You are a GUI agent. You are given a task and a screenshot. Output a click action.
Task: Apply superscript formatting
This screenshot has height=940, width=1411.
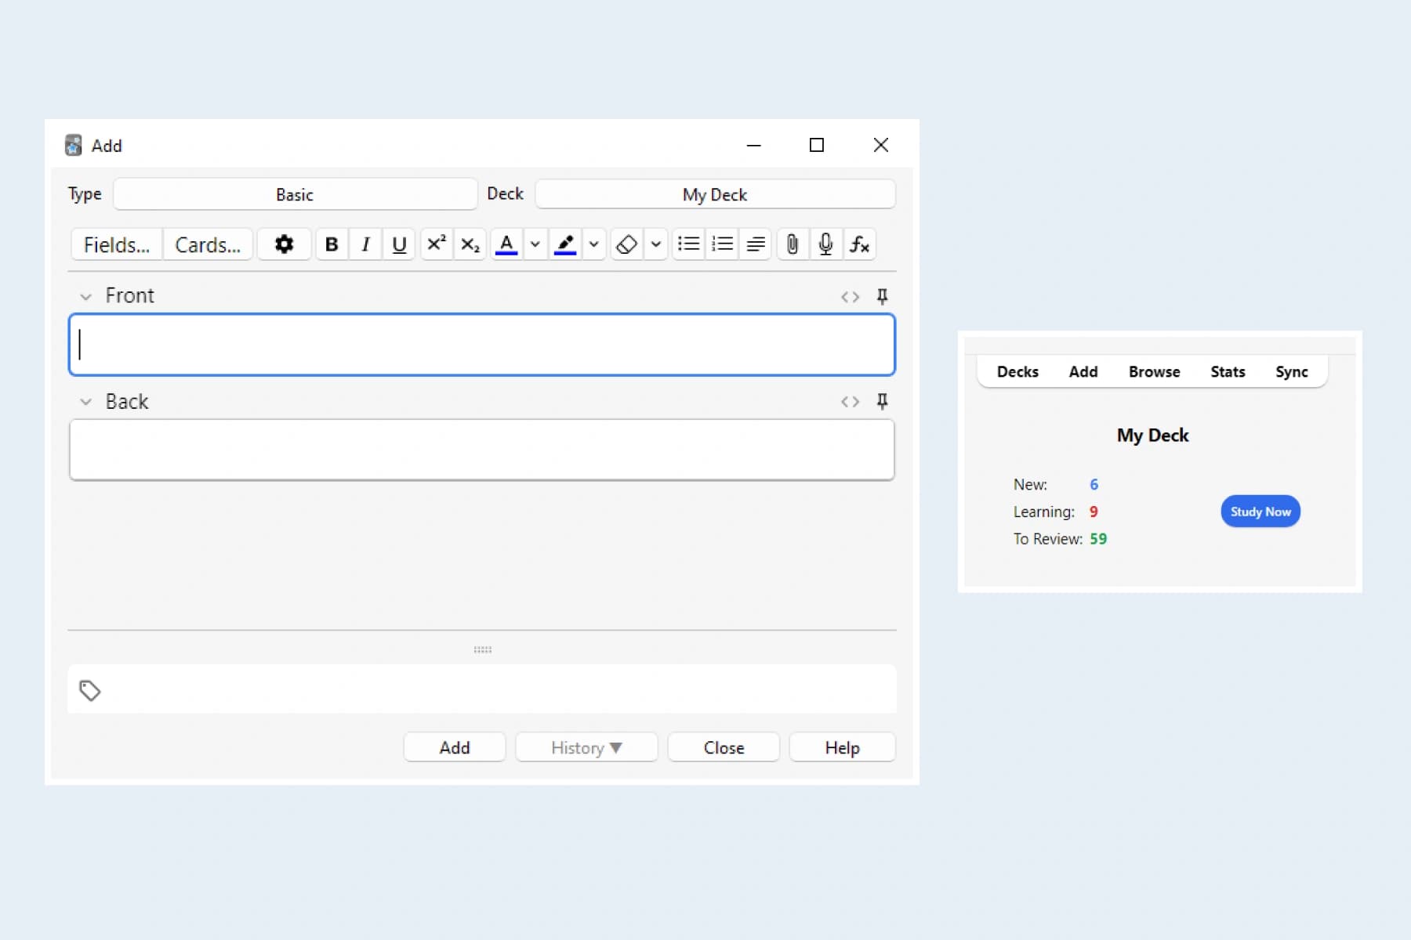(x=437, y=244)
